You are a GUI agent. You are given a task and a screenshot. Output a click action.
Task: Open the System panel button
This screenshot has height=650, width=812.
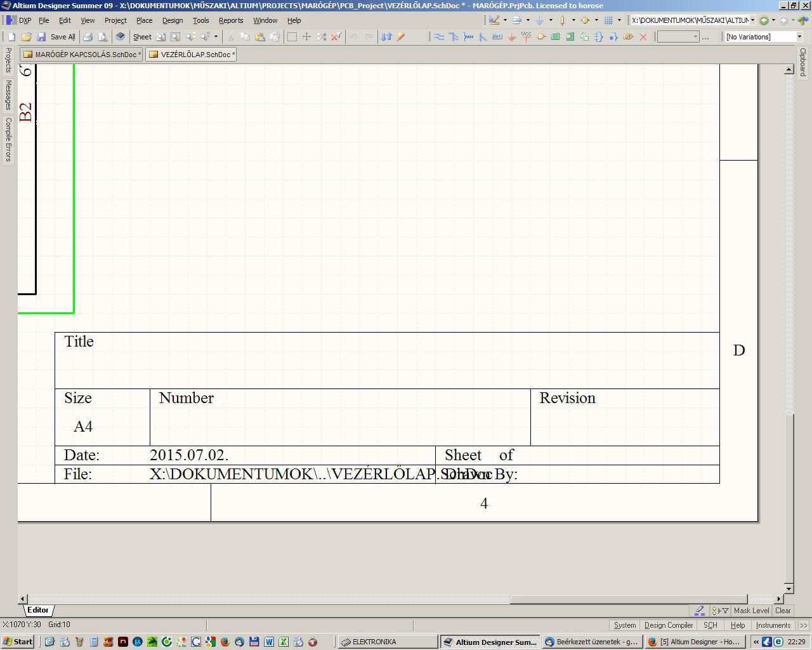pos(625,625)
